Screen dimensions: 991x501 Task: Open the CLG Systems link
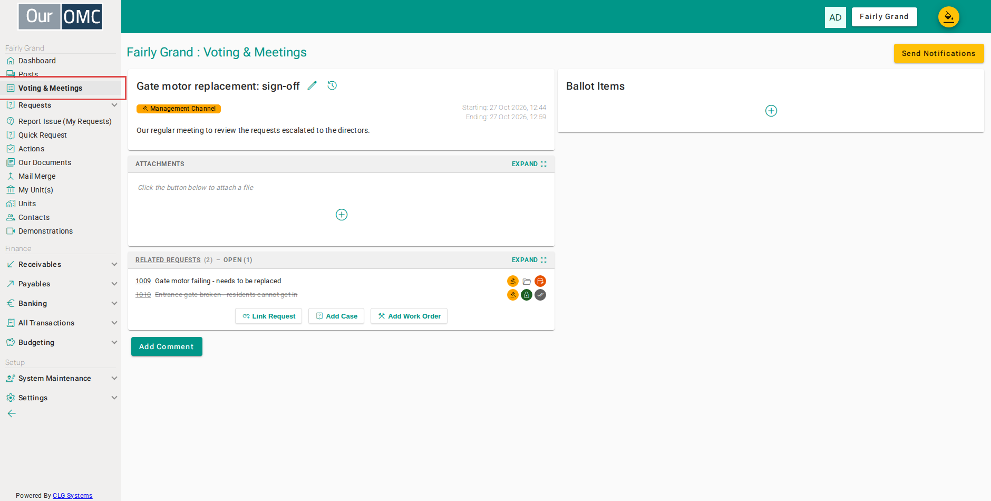[73, 496]
